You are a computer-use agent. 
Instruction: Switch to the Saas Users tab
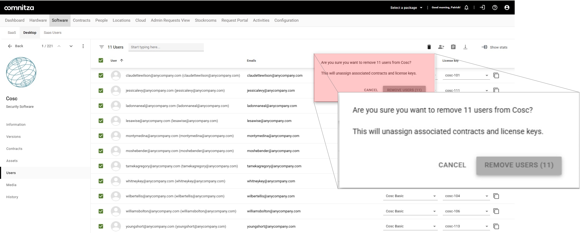point(53,33)
